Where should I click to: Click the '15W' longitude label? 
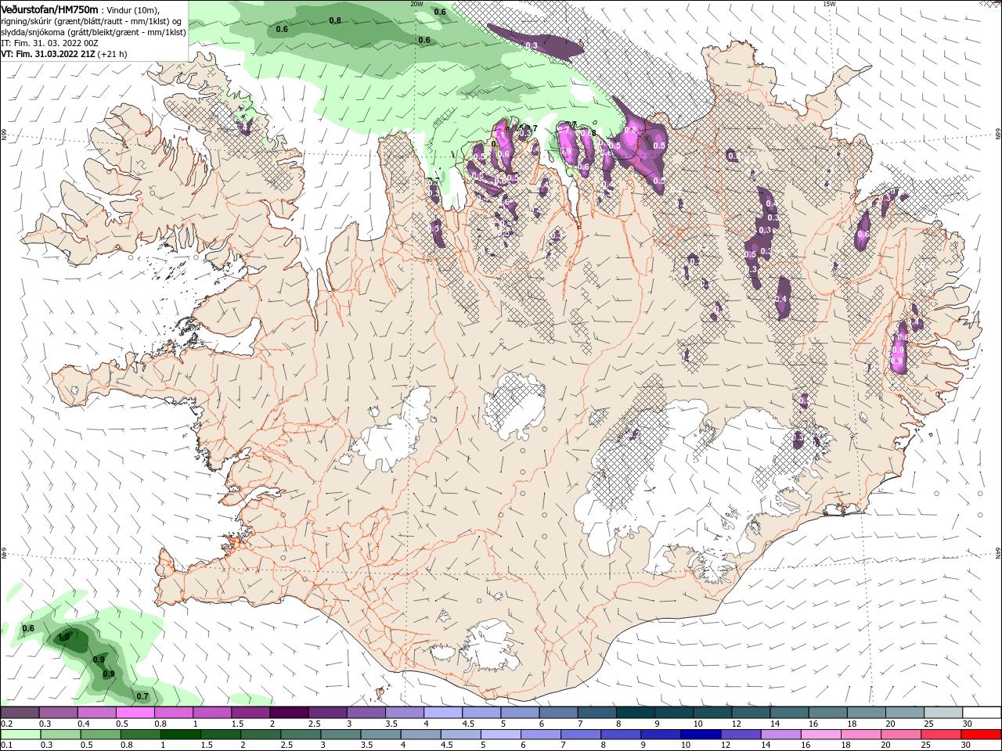(x=829, y=4)
